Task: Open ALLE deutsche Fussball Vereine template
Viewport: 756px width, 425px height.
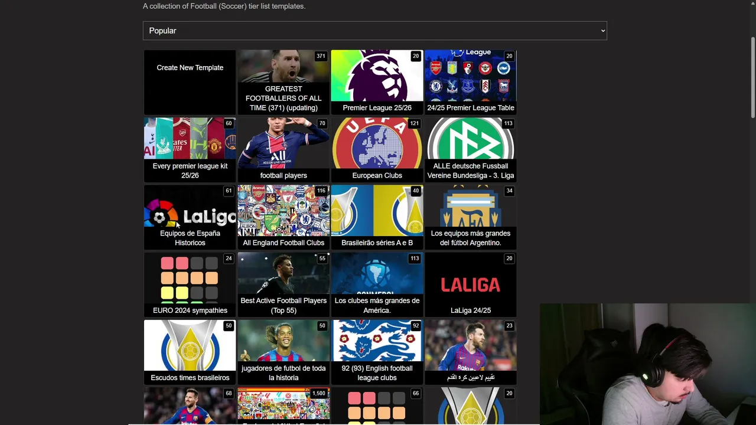Action: point(471,150)
